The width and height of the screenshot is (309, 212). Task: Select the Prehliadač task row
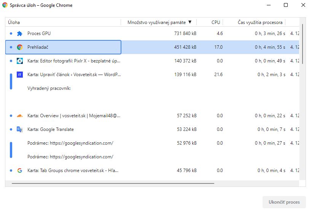[x=152, y=47]
